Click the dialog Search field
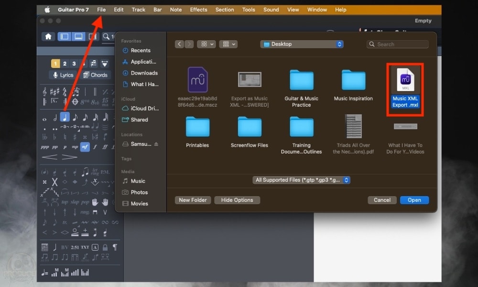This screenshot has width=478, height=287. 398,44
